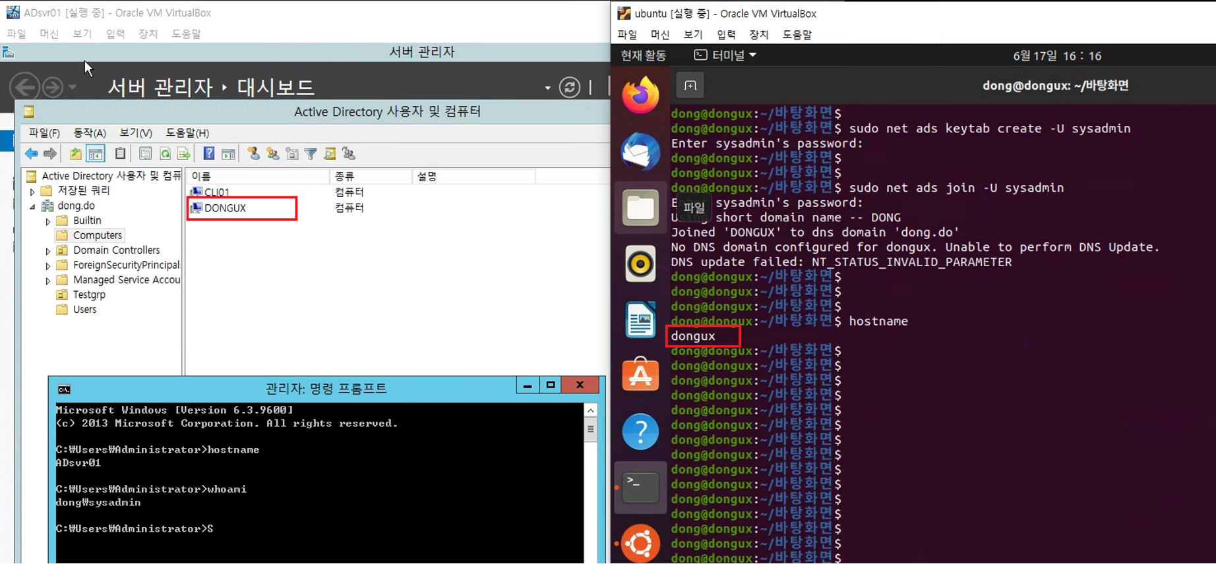1216x564 pixels.
Task: Click new tab icon in terminal header
Action: (690, 86)
